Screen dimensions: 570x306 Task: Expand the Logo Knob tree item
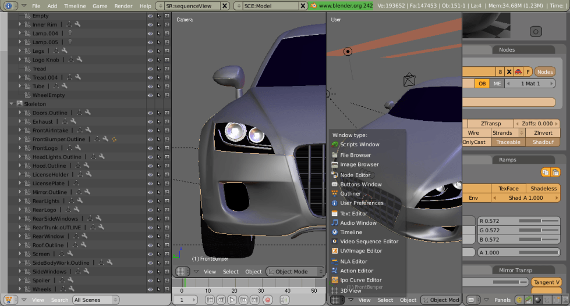click(x=20, y=60)
